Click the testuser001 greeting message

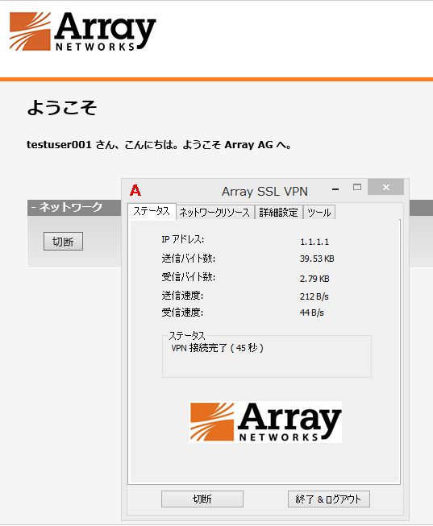tap(159, 145)
